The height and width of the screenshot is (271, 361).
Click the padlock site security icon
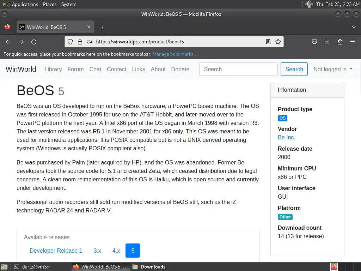point(80,42)
